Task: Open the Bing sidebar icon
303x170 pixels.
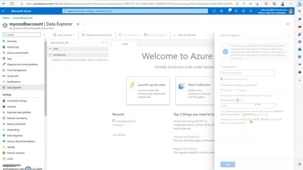Action: point(299,4)
